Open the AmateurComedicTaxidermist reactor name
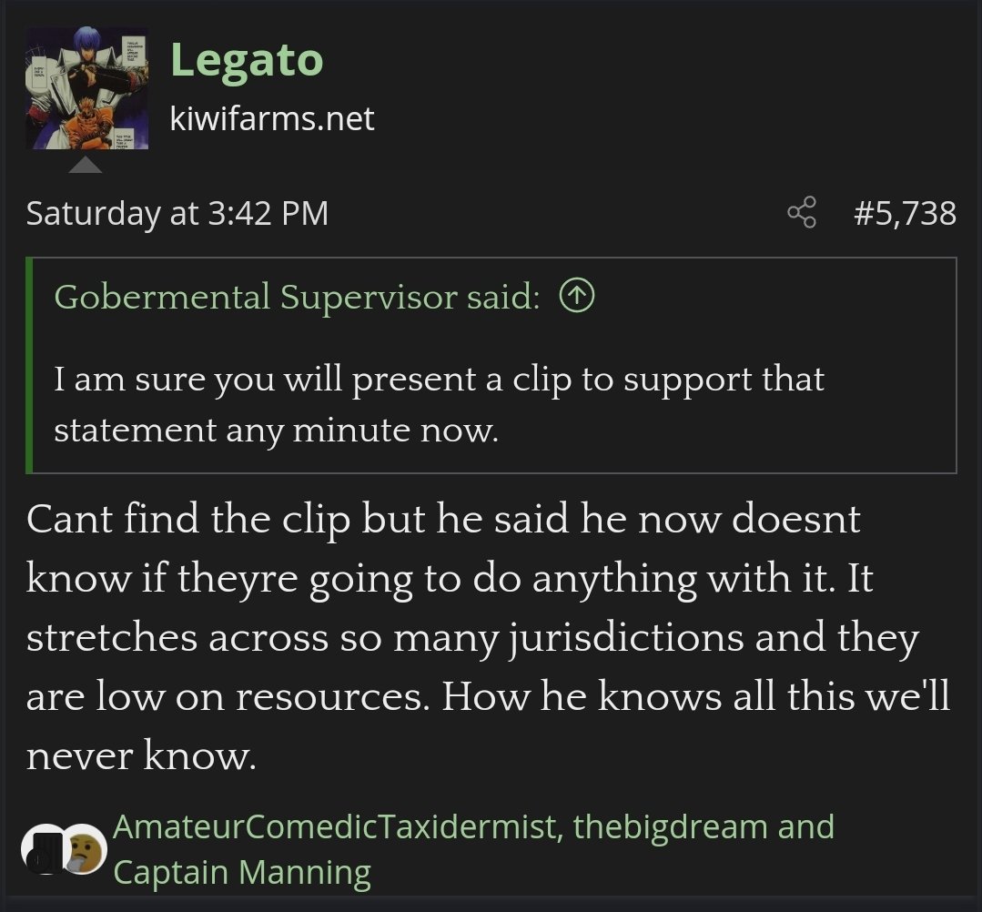982x912 pixels. click(334, 826)
